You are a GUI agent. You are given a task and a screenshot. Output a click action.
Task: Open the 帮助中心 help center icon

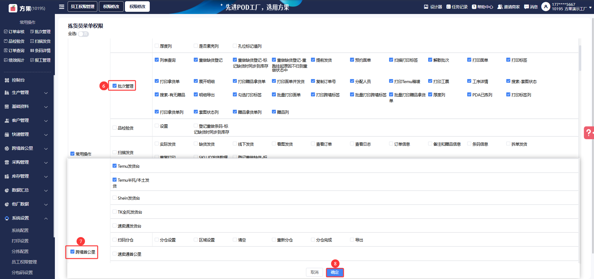point(474,7)
